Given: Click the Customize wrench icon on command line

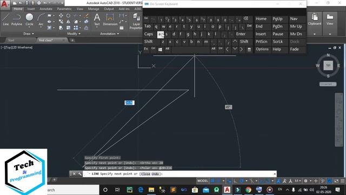Looking at the screenshot, I should pyautogui.click(x=79, y=174).
